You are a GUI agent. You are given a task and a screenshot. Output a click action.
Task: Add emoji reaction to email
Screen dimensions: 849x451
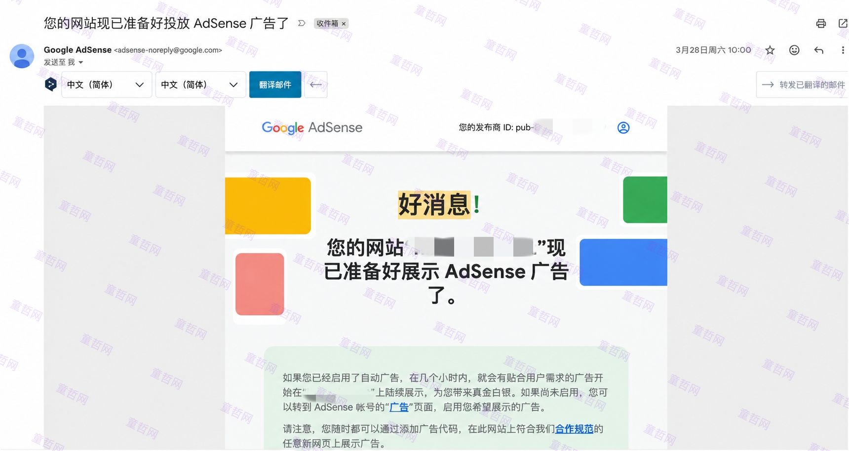794,50
